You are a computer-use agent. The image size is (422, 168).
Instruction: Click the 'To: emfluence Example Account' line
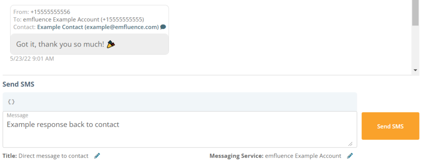pyautogui.click(x=79, y=19)
